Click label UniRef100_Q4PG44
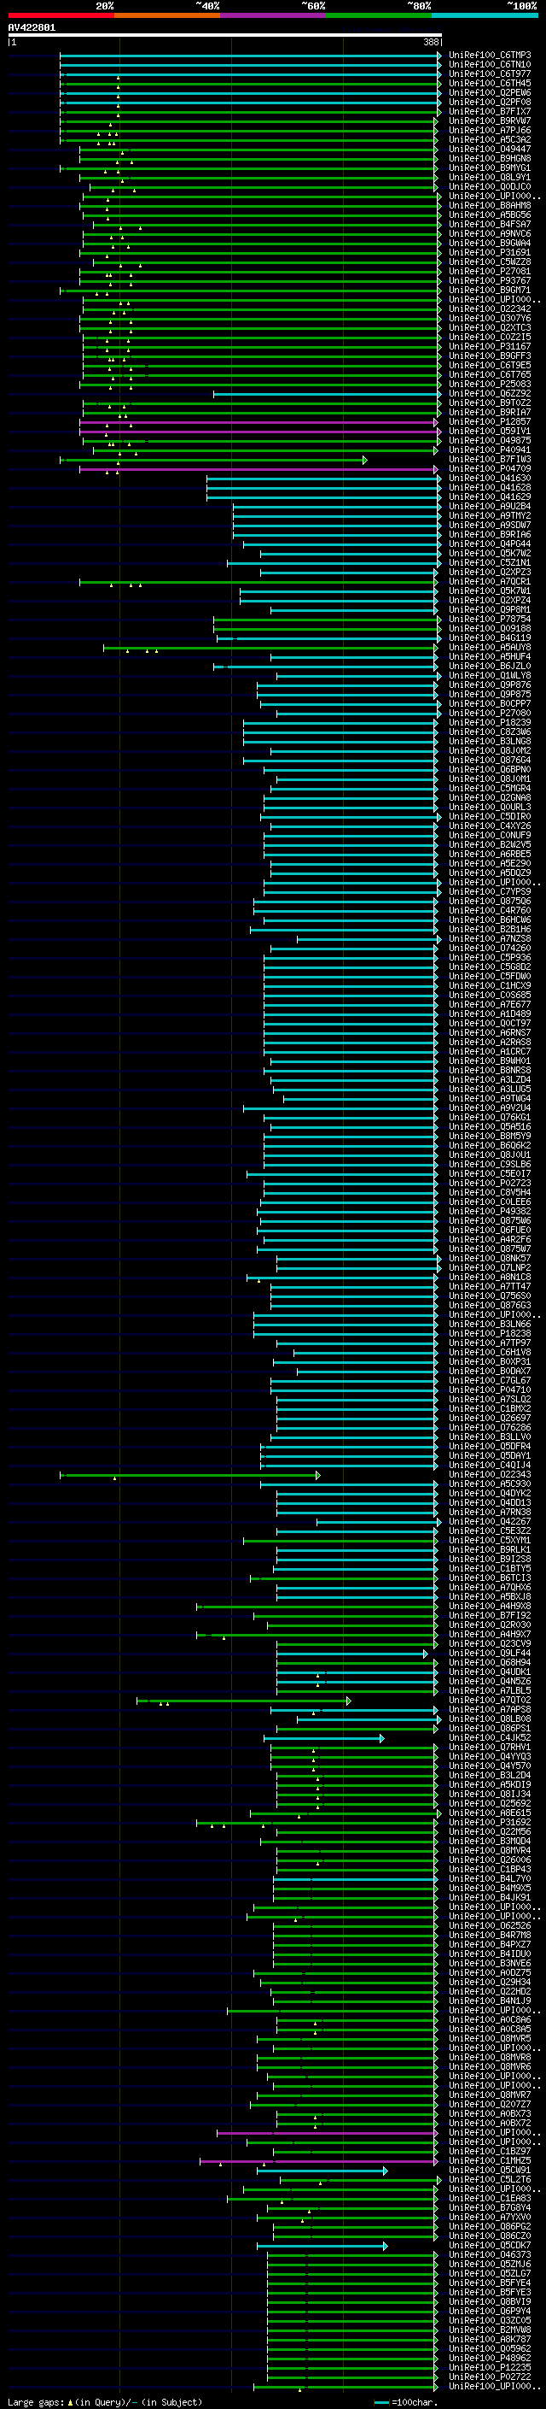This screenshot has height=2409, width=546. click(490, 544)
